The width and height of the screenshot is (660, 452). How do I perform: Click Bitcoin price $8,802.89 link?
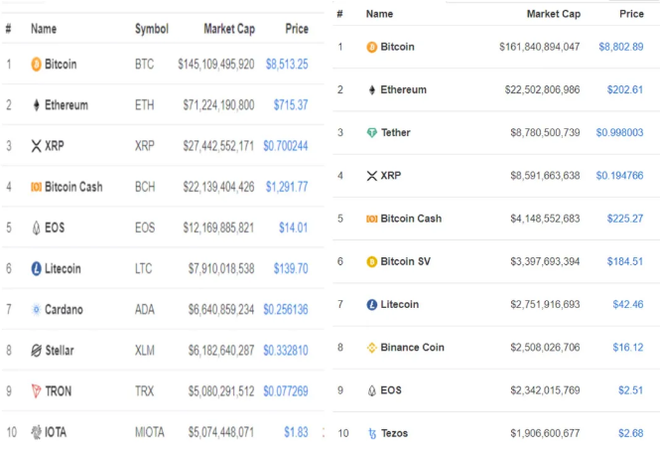click(x=620, y=47)
